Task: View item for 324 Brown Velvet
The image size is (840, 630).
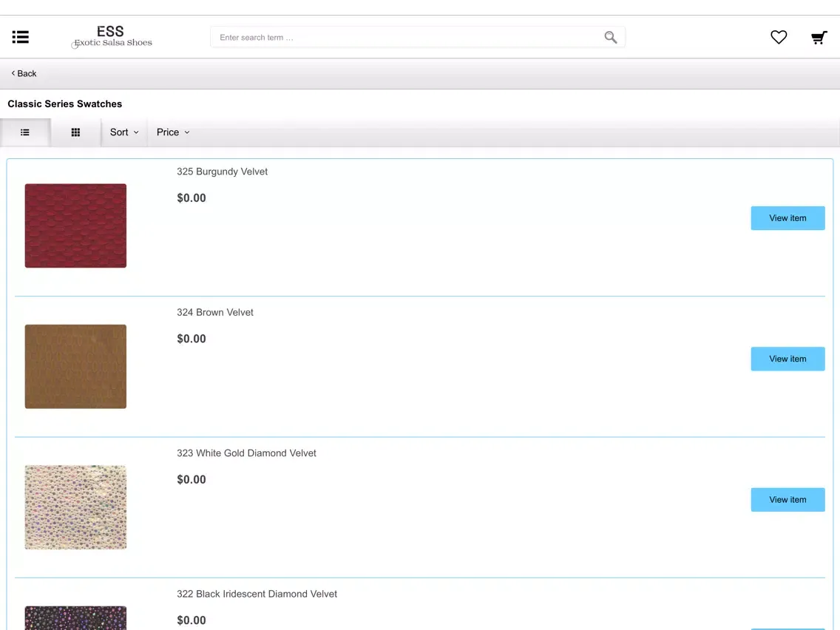Action: click(x=787, y=359)
